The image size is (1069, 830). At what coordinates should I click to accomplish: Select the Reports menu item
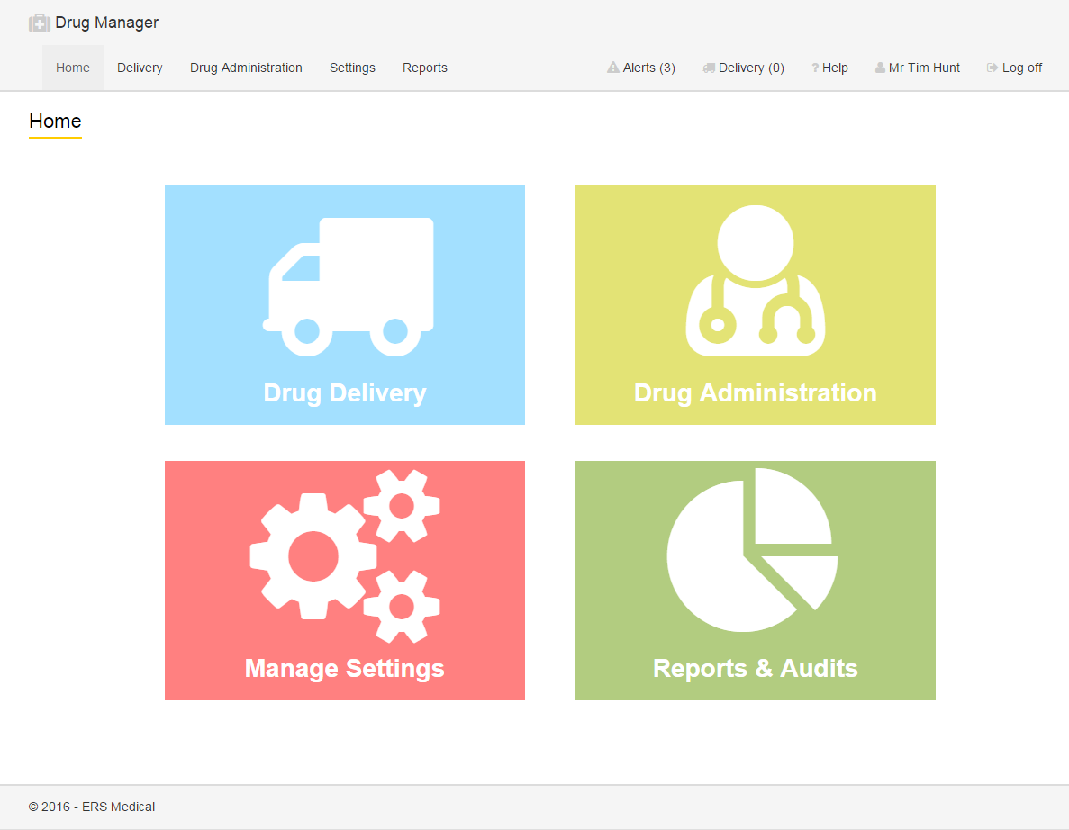coord(425,68)
